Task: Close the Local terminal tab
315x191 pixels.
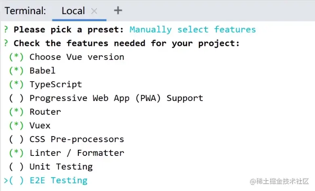Action: coord(94,11)
